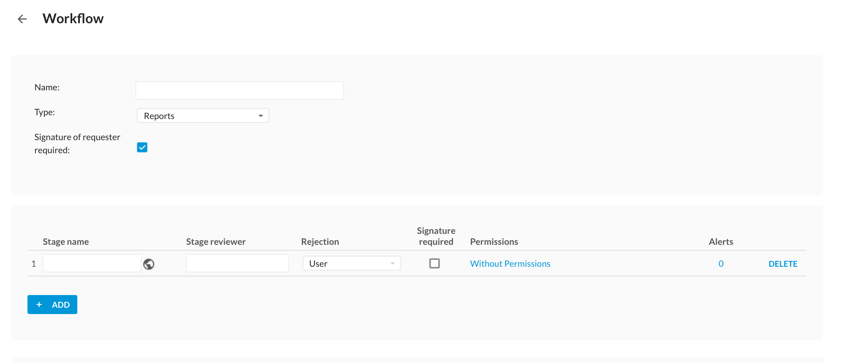Click into the Stage name input

[x=92, y=263]
